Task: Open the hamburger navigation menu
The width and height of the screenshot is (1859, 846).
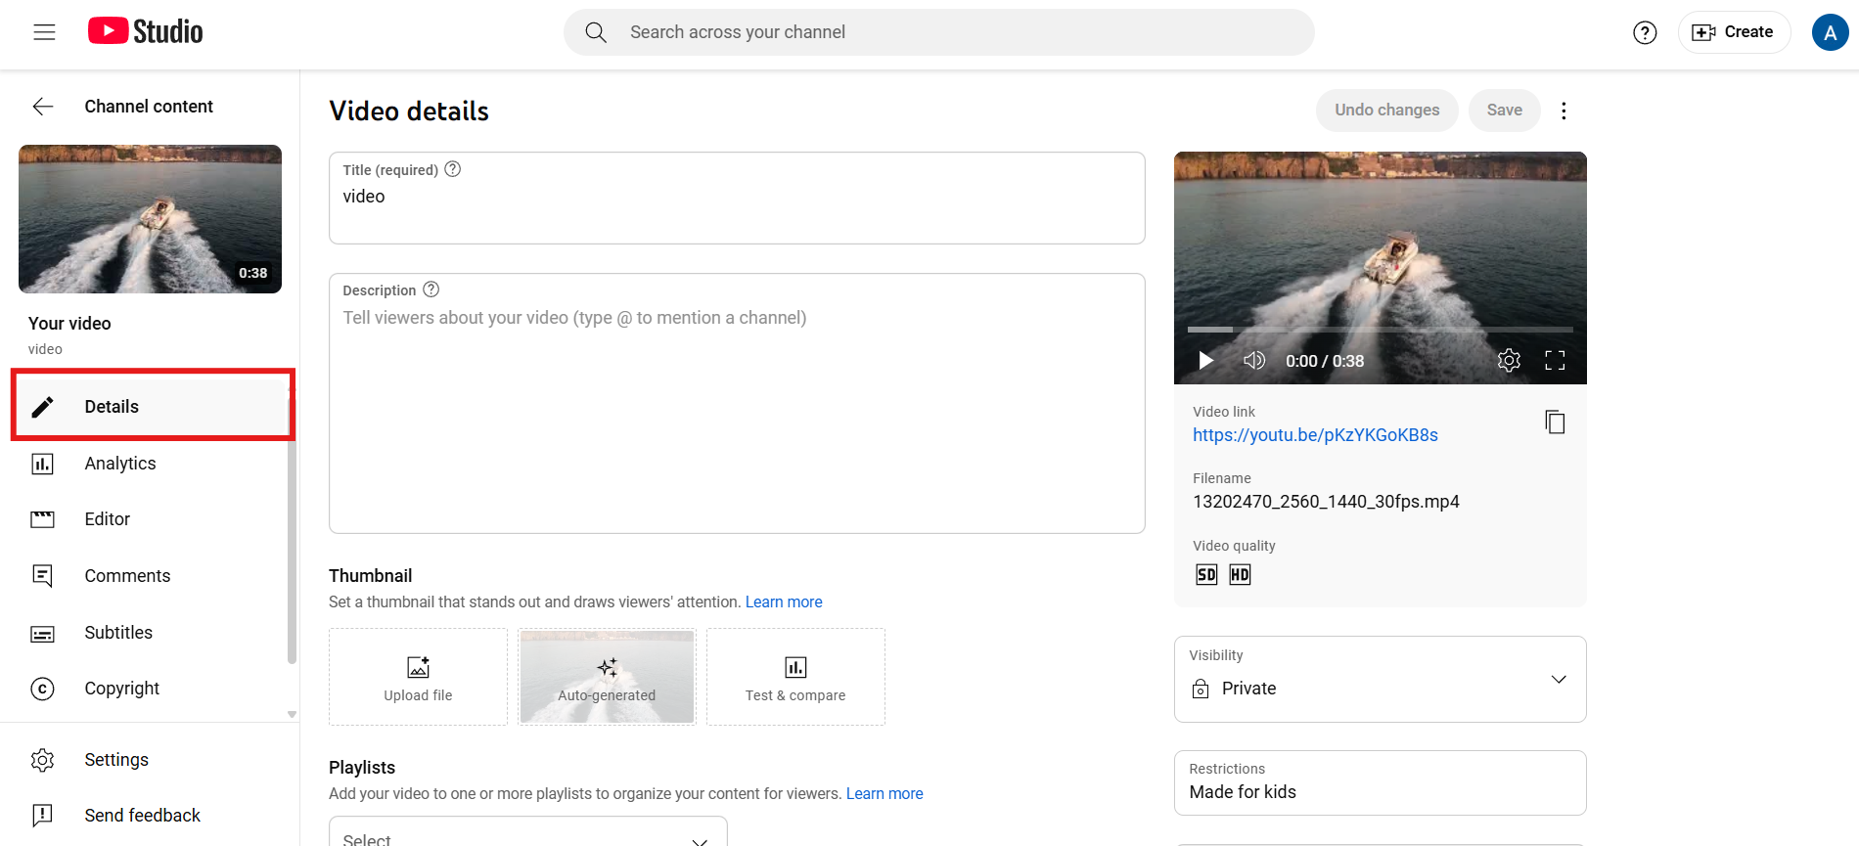Action: point(44,32)
